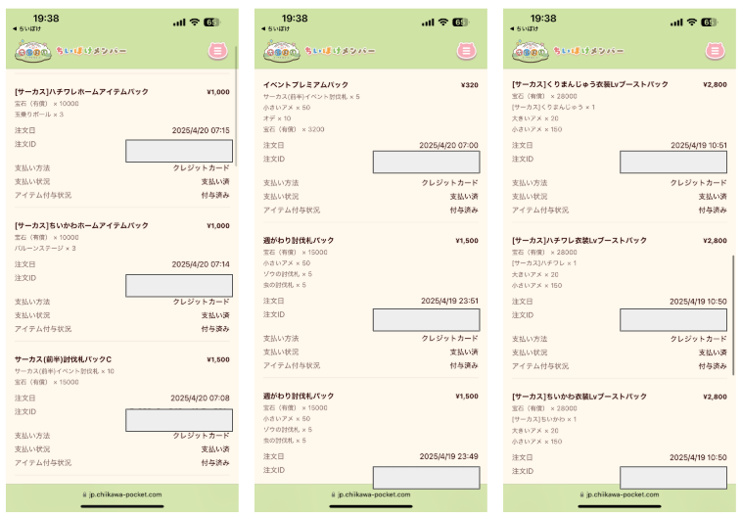Click the order date 2025/4/20 07:08
Viewport: 741px width, 517px height.
(201, 398)
